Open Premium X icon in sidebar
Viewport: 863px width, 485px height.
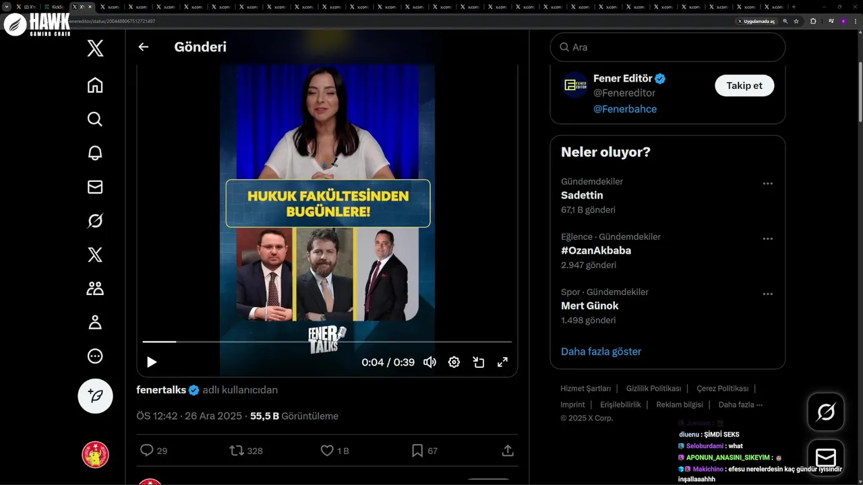pos(95,255)
